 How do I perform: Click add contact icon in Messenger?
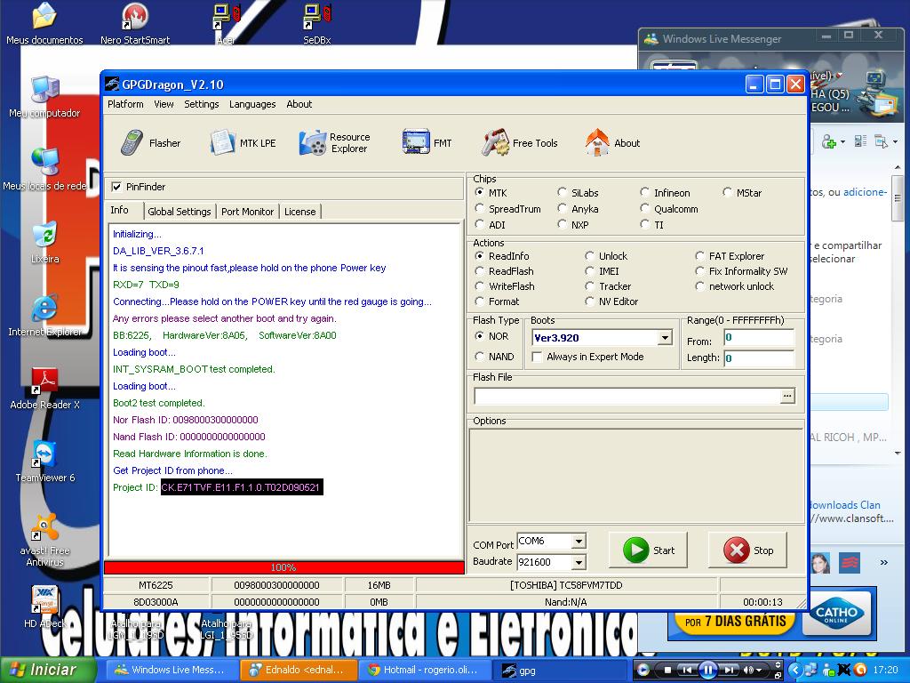click(x=829, y=141)
